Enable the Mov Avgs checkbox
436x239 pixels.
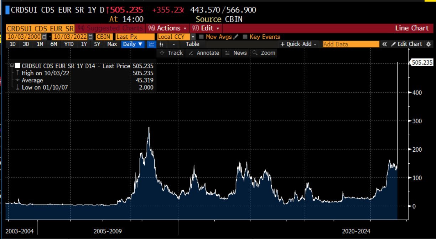(202, 37)
